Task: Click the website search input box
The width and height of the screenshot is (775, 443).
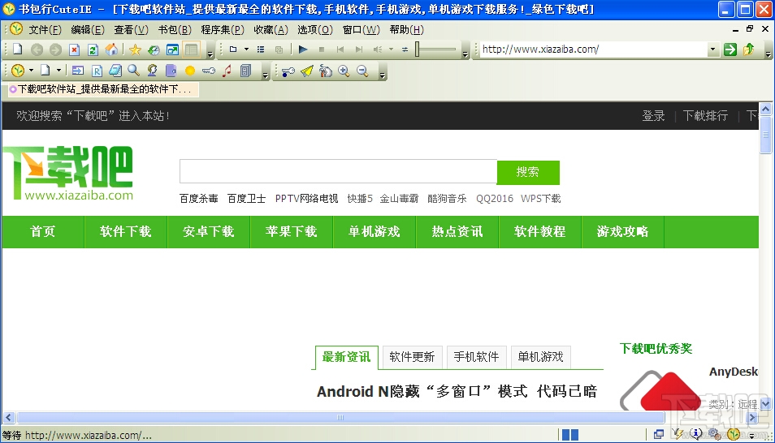Action: click(x=338, y=172)
